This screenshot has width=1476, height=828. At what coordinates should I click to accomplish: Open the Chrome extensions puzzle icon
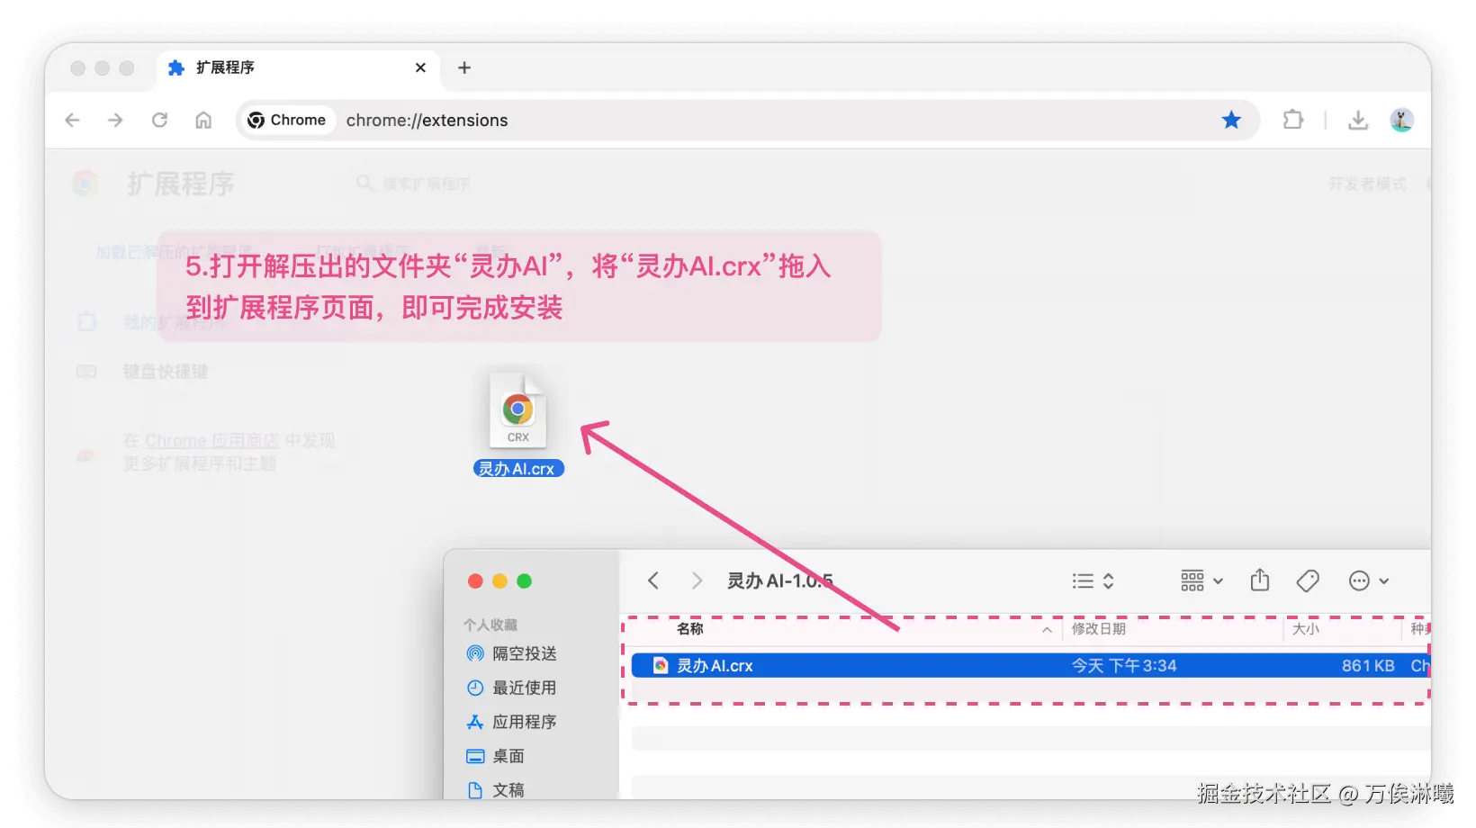point(1293,120)
